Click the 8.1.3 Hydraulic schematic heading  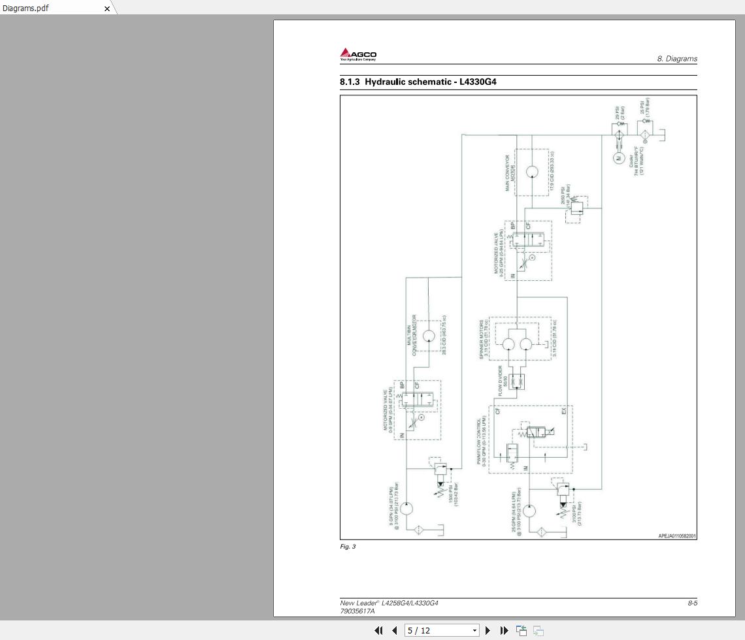pos(422,82)
